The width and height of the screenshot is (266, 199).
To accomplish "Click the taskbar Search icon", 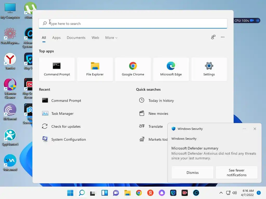I will click(82, 193).
